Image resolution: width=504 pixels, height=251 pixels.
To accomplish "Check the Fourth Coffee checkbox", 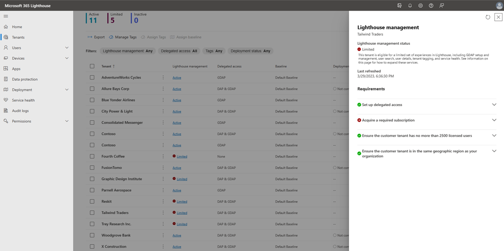I will 92,156.
